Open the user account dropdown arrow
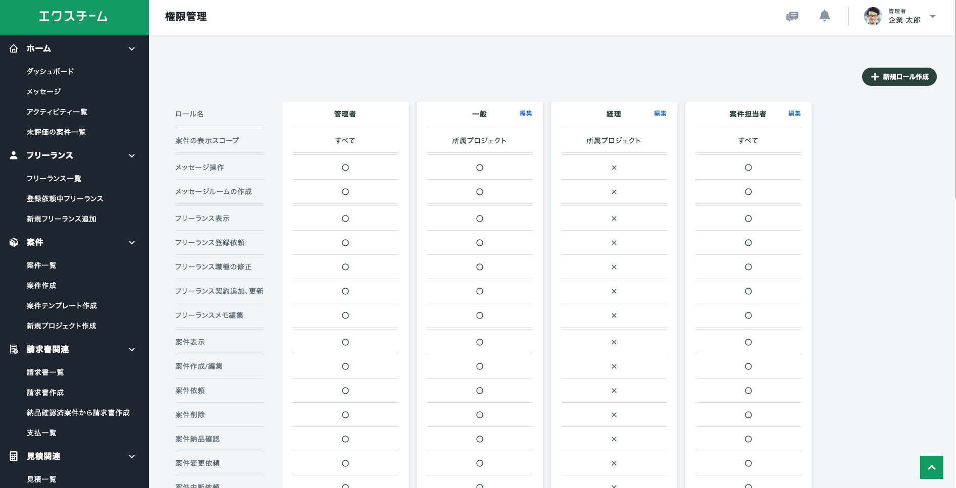The height and width of the screenshot is (488, 956). 933,17
